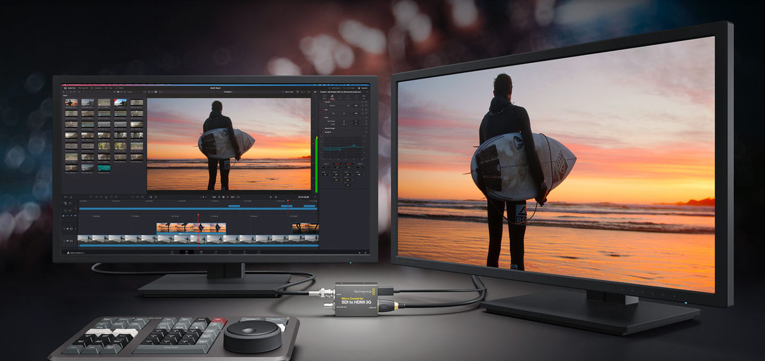
Task: Toggle the Equalizer section enable dot
Action: point(323,132)
